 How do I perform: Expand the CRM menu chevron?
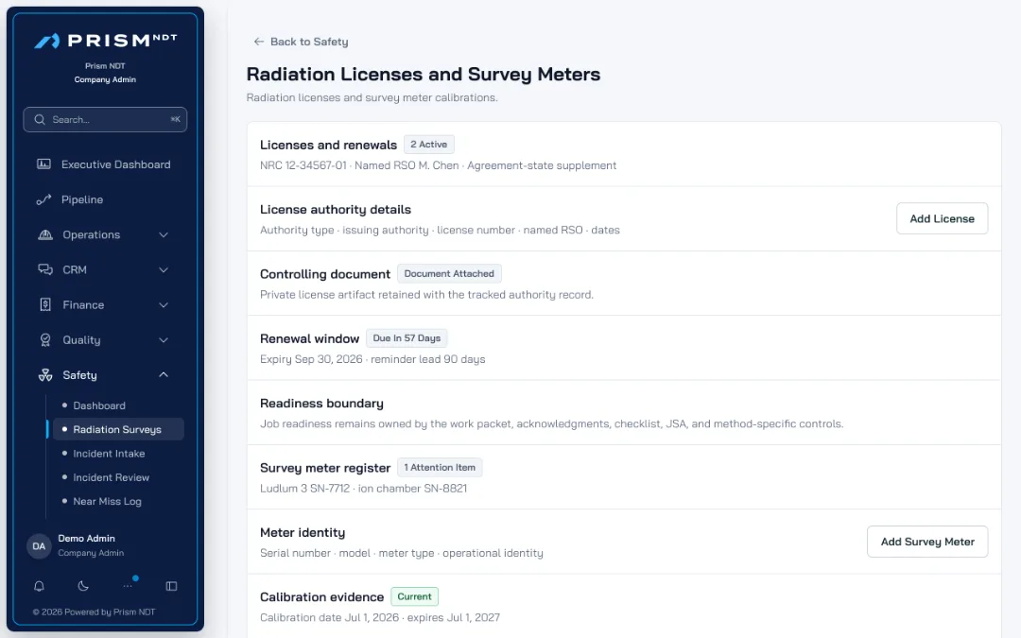pyautogui.click(x=164, y=269)
